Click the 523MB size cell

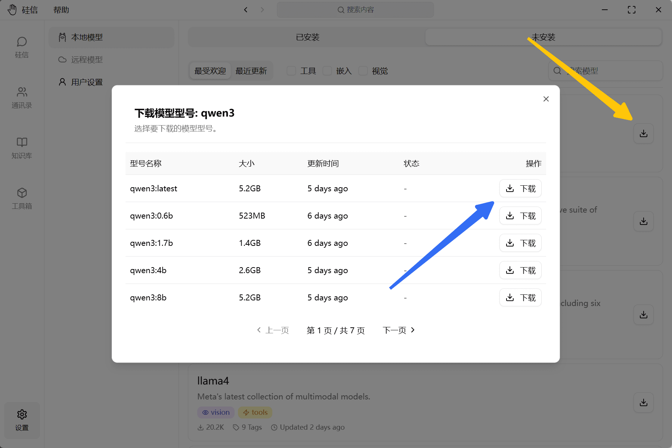[252, 216]
